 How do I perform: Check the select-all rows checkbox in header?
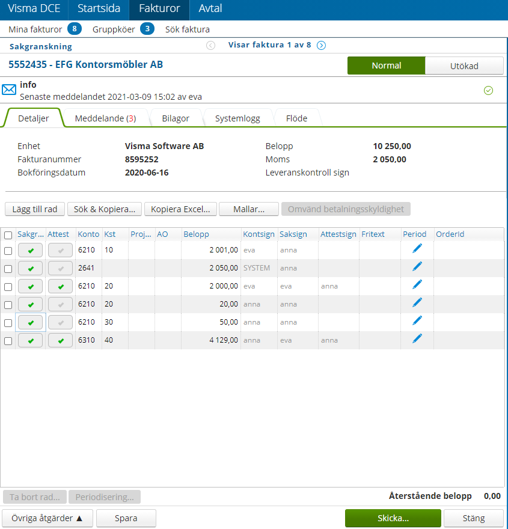tap(8, 235)
